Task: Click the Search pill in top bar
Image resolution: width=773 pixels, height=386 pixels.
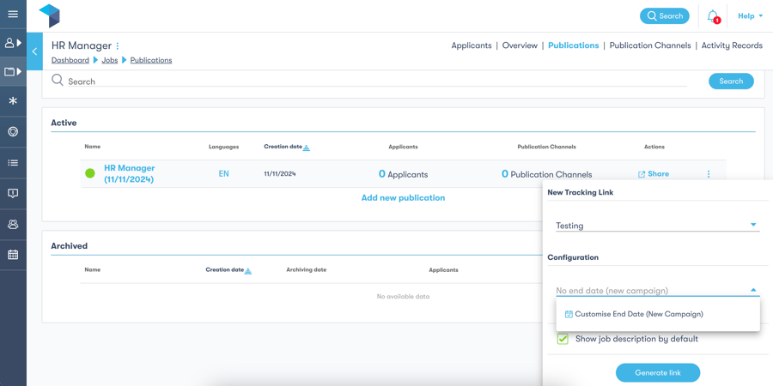Action: coord(665,15)
